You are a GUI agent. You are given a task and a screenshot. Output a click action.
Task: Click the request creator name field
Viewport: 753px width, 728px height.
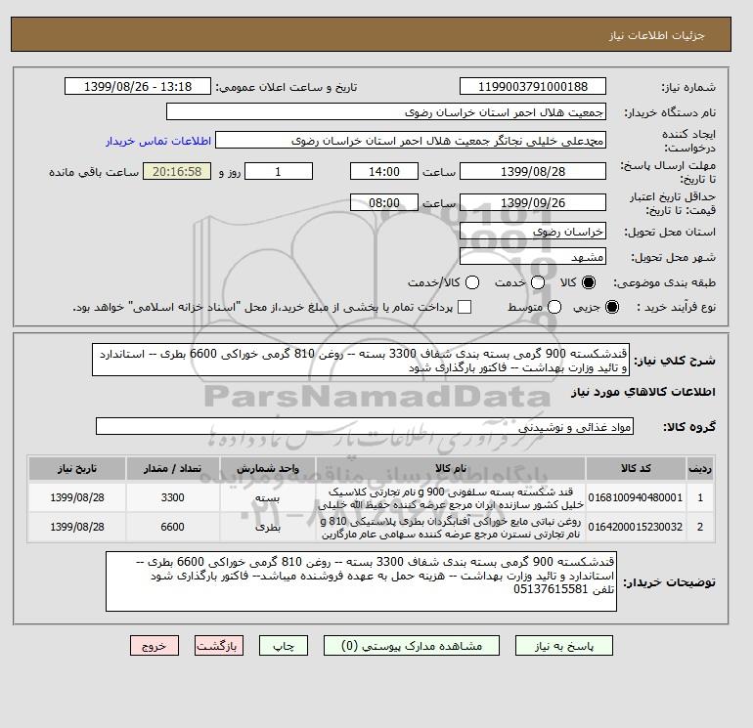click(x=411, y=141)
